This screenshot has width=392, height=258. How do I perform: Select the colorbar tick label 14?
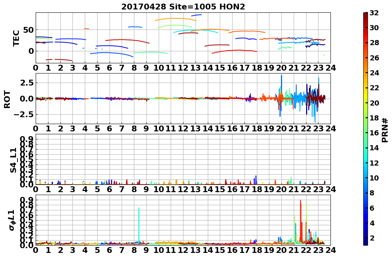tap(374, 148)
